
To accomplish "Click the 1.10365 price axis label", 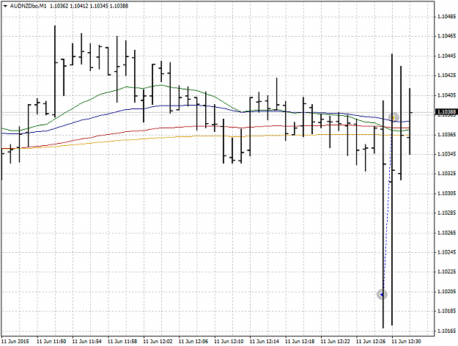I will 447,135.
